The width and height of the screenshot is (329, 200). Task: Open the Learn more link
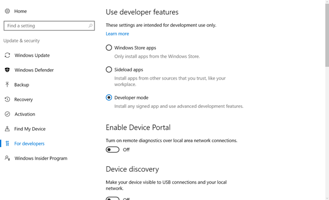pos(117,34)
